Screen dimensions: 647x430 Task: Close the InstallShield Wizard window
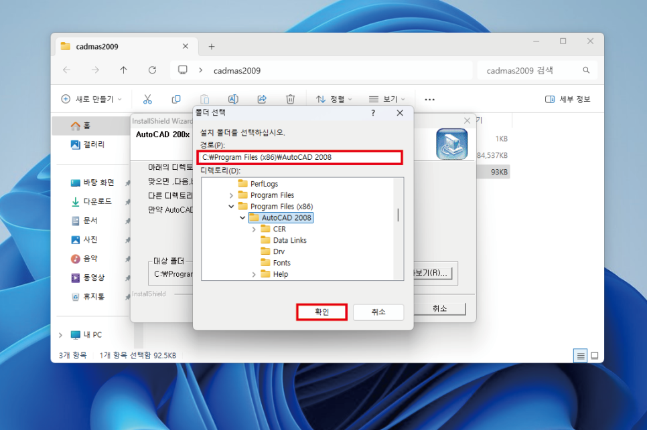467,120
